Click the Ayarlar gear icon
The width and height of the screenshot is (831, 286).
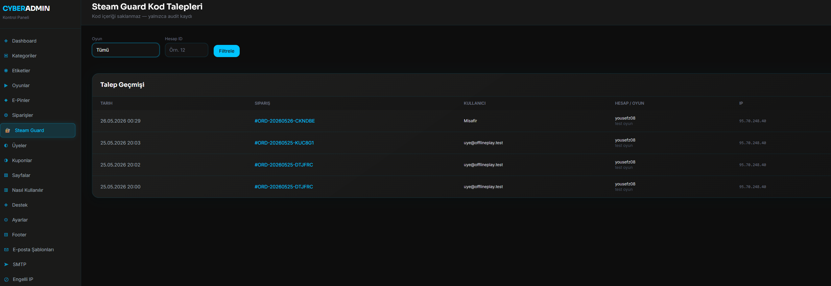[6, 220]
